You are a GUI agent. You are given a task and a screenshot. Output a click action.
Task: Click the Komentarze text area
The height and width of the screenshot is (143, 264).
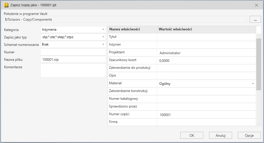pos(73,70)
